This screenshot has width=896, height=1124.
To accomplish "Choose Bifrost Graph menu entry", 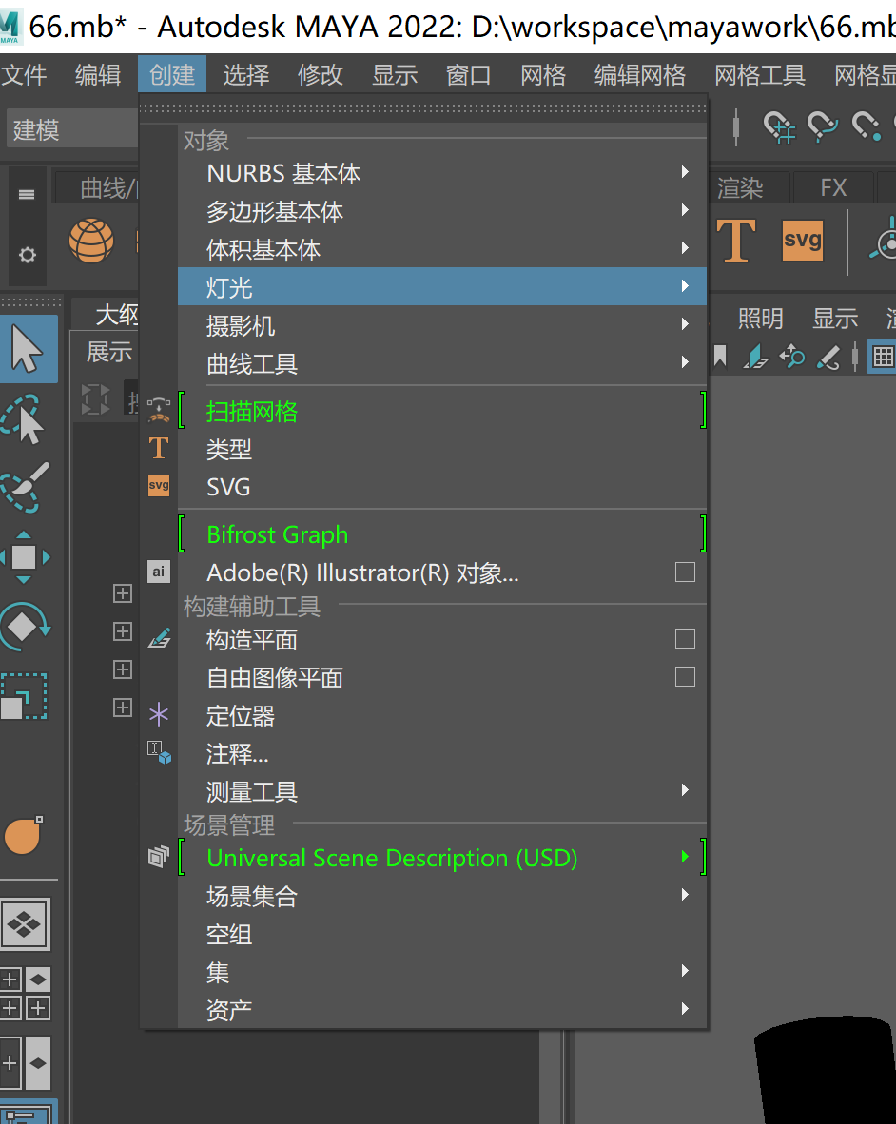I will point(441,533).
